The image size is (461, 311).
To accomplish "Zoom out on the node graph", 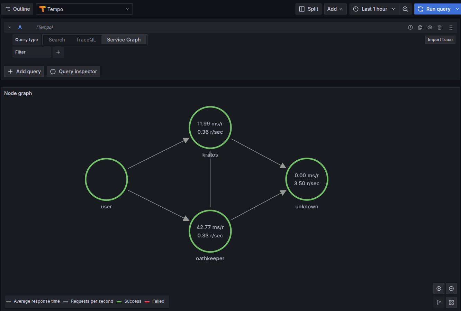I will click(x=451, y=289).
